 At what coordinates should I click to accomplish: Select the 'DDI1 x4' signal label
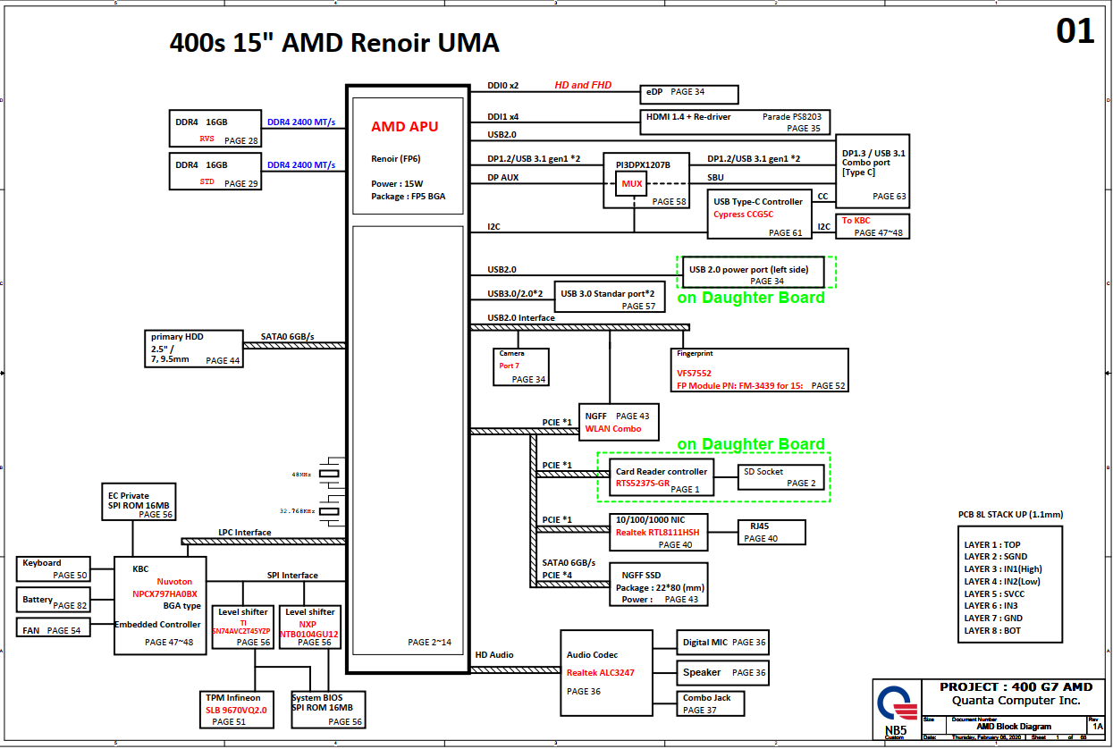coord(502,117)
